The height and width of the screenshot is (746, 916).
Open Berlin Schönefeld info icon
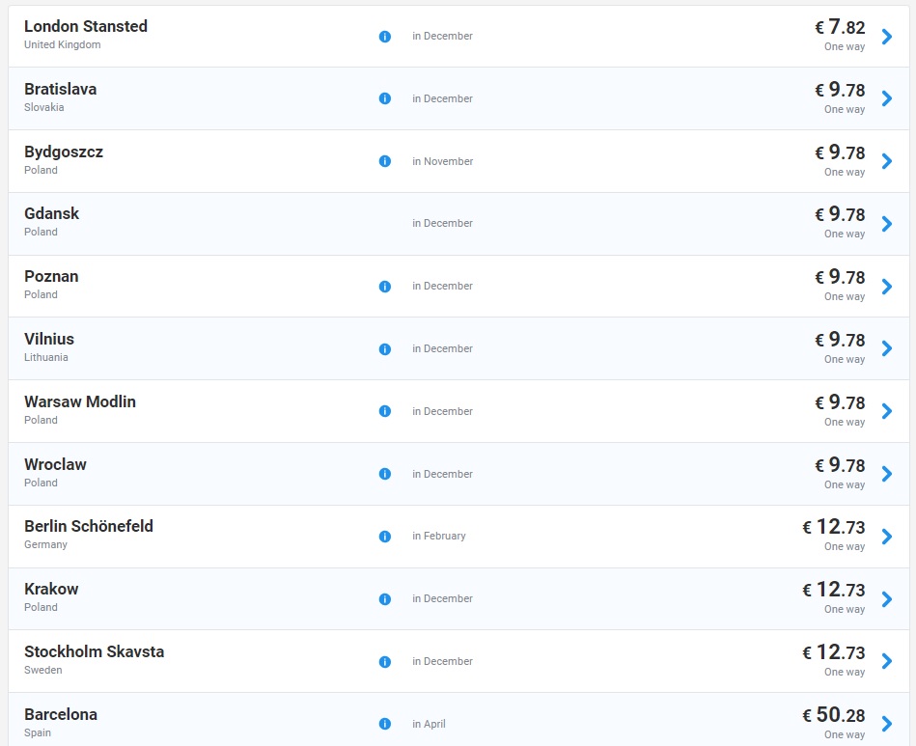(385, 537)
